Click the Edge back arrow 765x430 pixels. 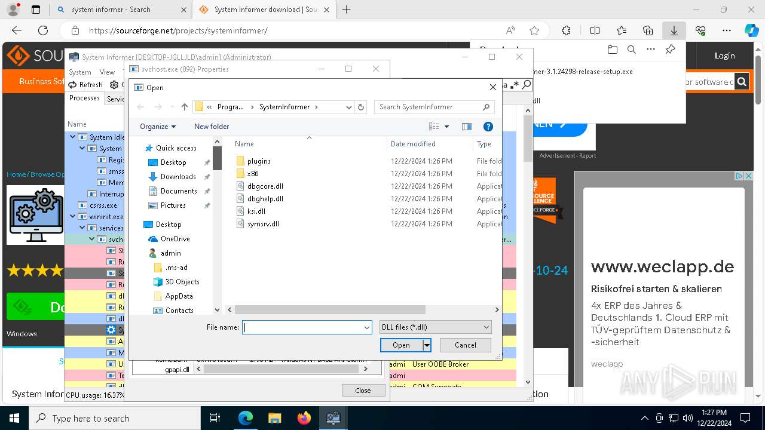click(17, 30)
